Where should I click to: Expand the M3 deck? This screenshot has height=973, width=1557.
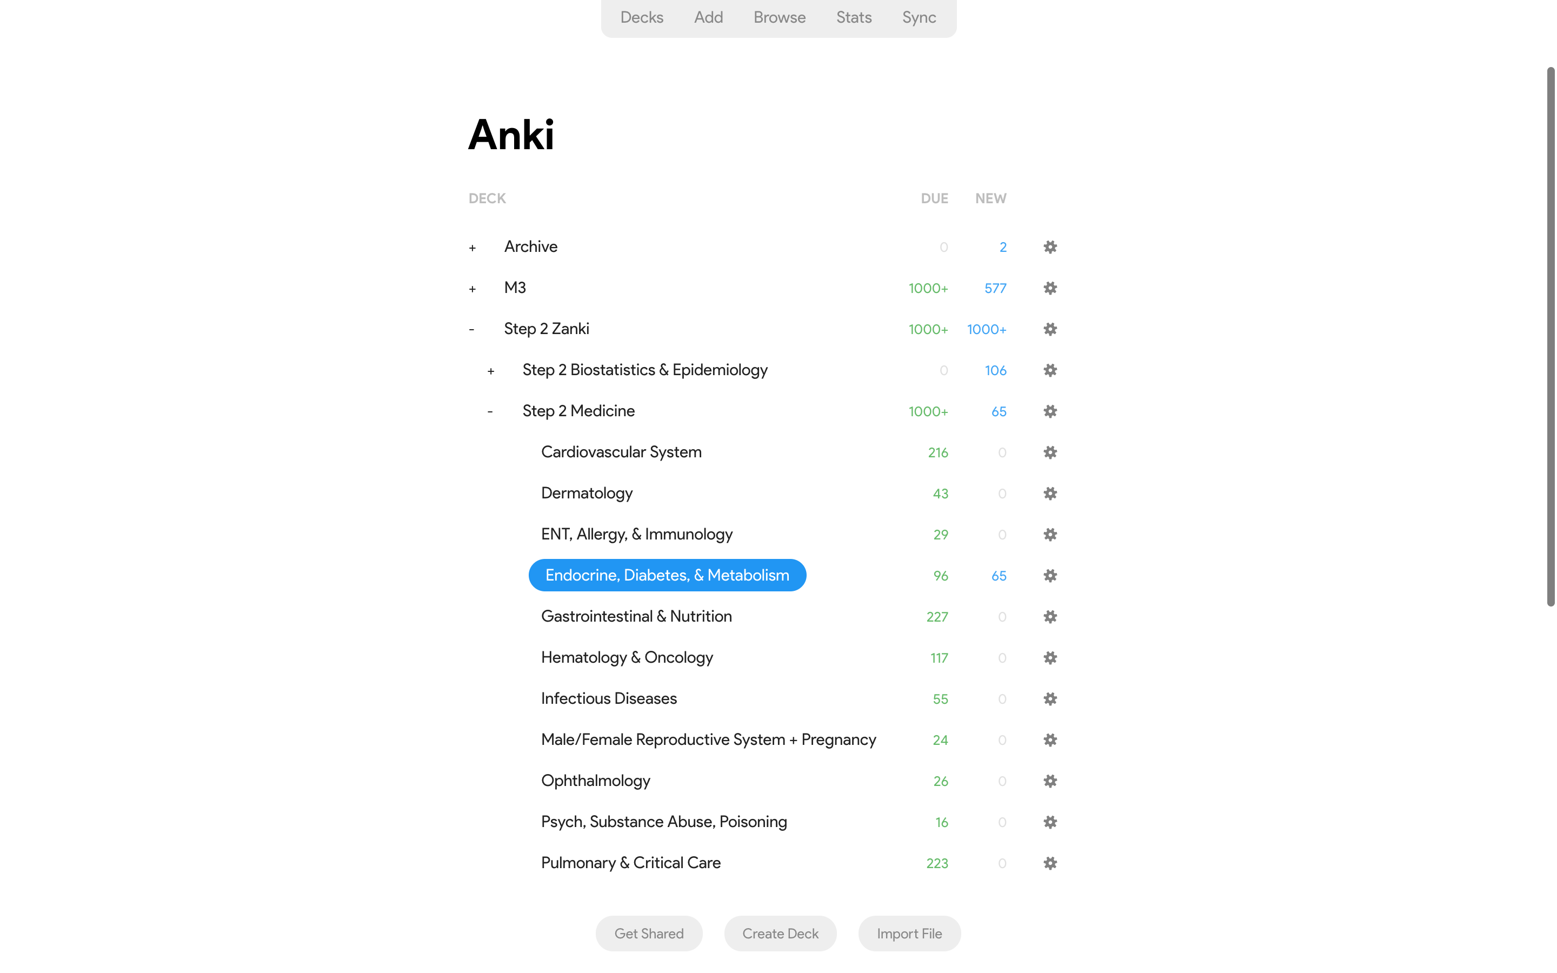473,289
